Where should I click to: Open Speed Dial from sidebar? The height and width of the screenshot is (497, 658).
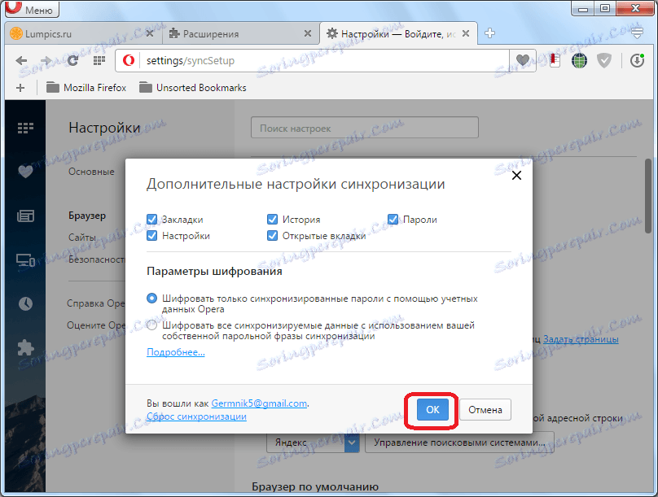(x=25, y=128)
